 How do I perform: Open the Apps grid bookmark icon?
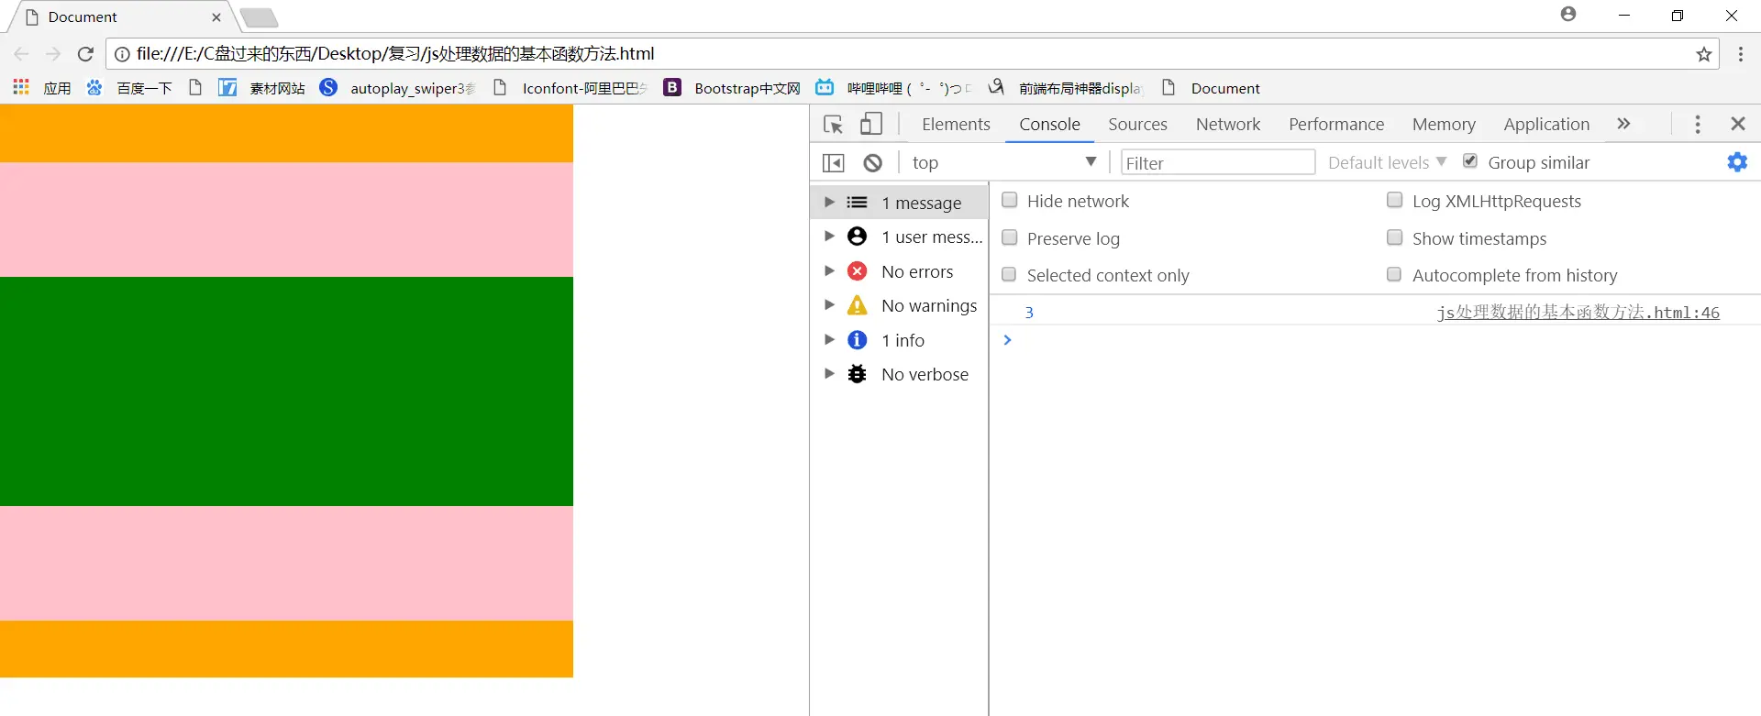pyautogui.click(x=21, y=87)
